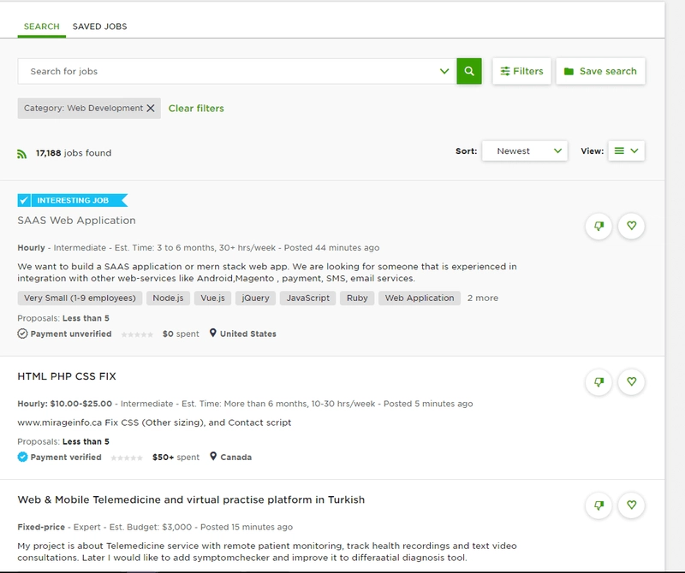Click the Save search button
Viewport: 685px width, 573px height.
[x=600, y=71]
